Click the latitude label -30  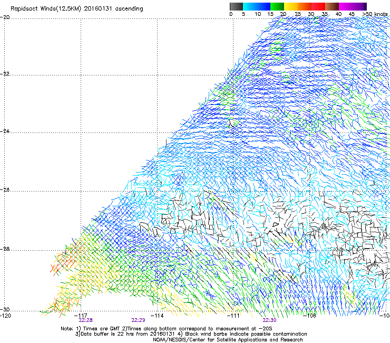[5, 309]
